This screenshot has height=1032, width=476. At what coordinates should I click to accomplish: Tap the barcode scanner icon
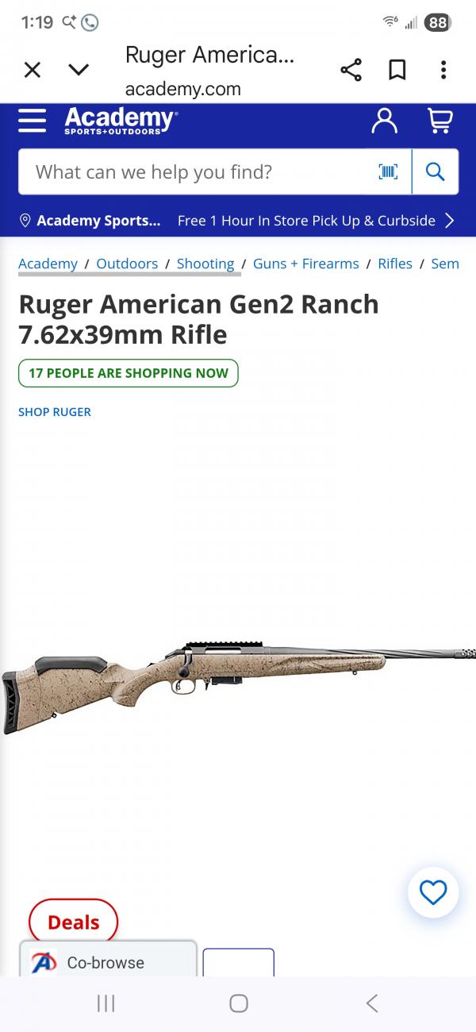(x=388, y=171)
